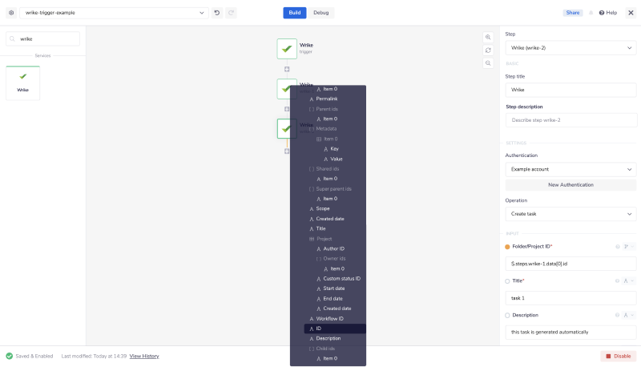
Task: Open the View History link
Action: [144, 356]
